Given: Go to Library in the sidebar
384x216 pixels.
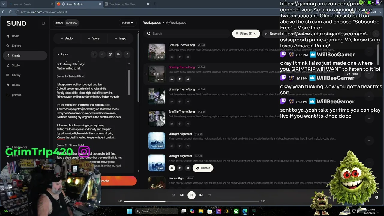Looking at the screenshot, I should tap(16, 75).
